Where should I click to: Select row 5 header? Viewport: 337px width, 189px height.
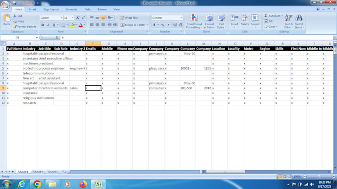click(3, 68)
